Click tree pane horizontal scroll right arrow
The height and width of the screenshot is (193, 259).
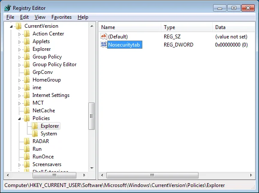(84, 175)
